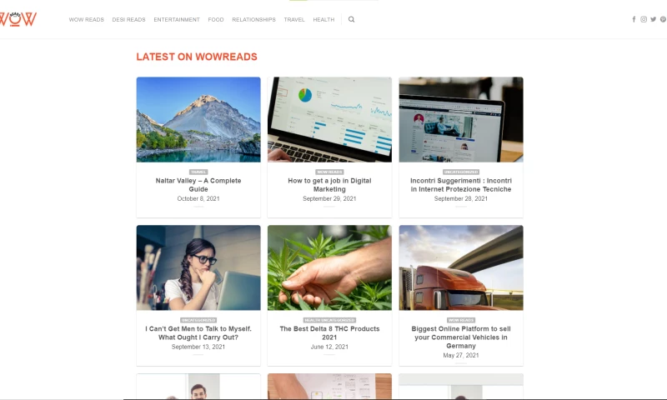Open the HEALTH menu item
The height and width of the screenshot is (400, 667).
[323, 19]
